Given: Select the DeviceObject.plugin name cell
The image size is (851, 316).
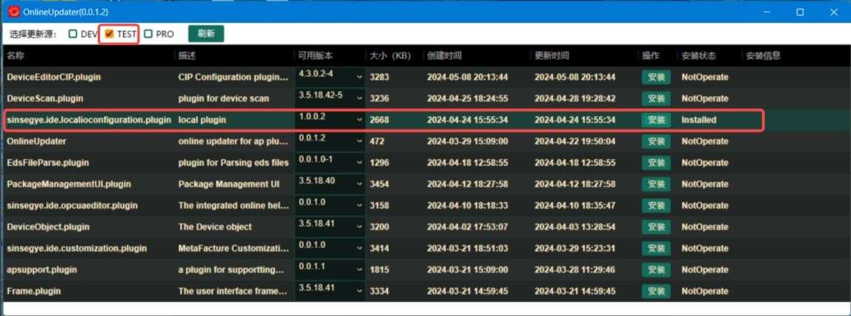Looking at the screenshot, I should 47,227.
